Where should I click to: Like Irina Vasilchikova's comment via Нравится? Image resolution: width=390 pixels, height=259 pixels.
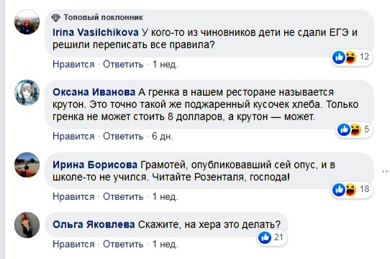pyautogui.click(x=73, y=65)
